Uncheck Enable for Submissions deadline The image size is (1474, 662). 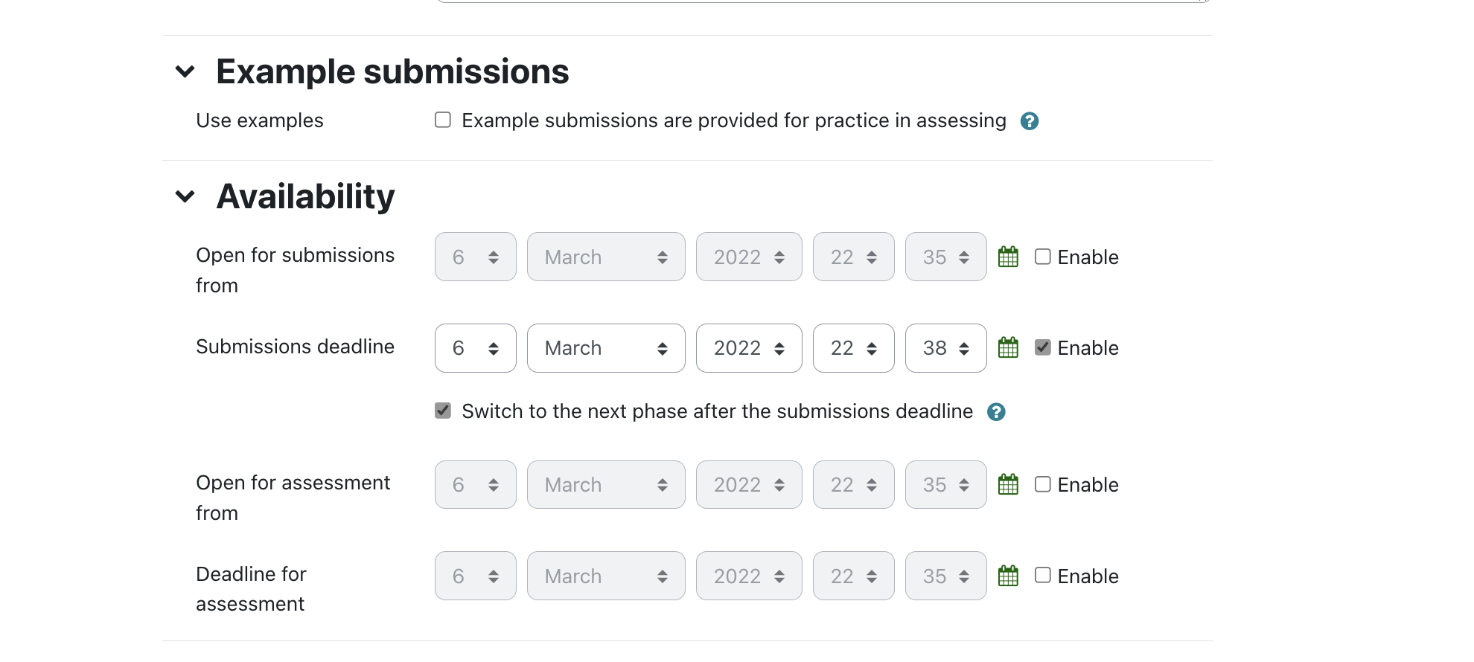point(1043,347)
